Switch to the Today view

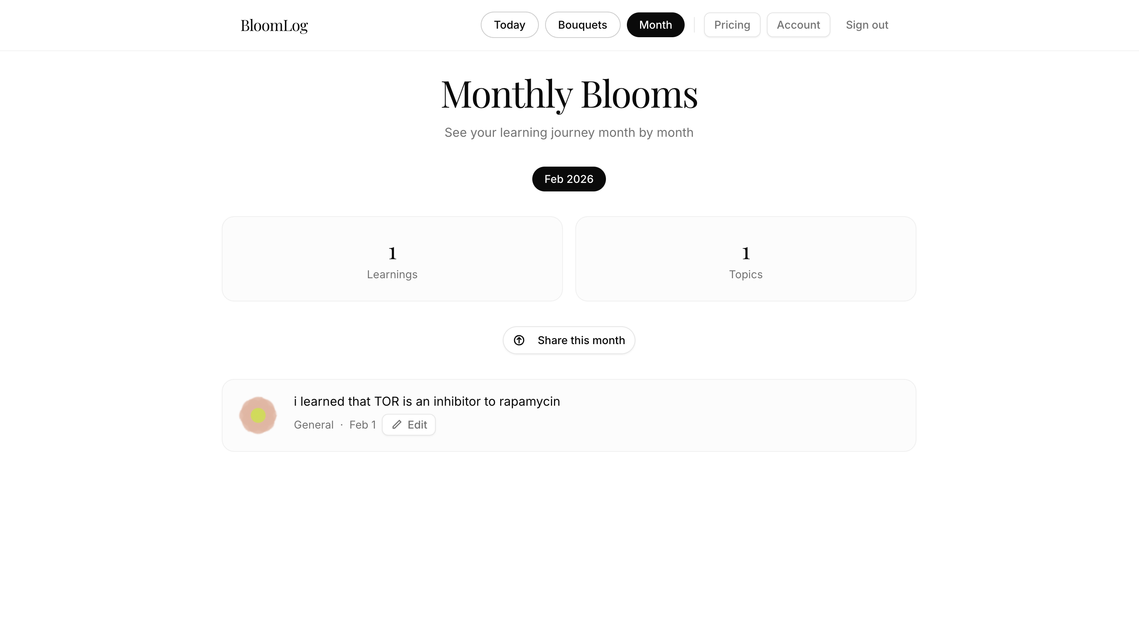(x=509, y=25)
